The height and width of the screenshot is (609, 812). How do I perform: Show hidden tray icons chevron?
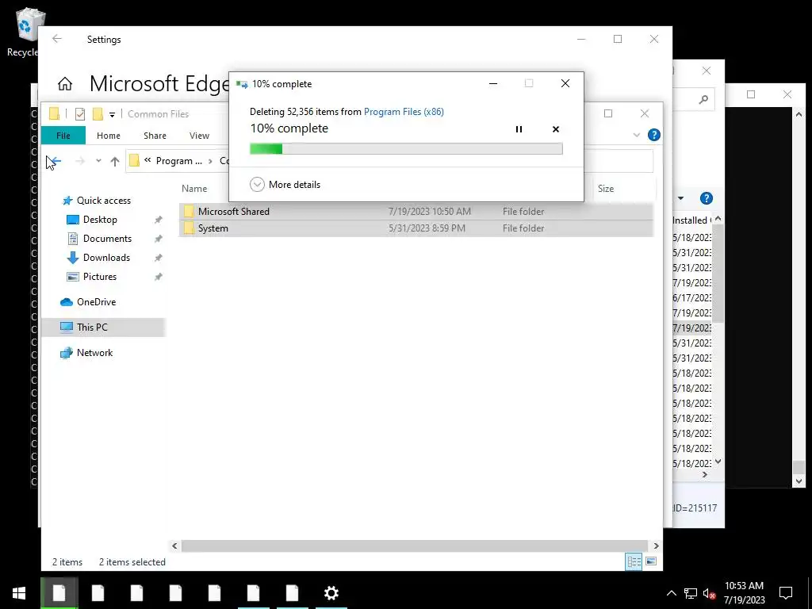click(671, 593)
